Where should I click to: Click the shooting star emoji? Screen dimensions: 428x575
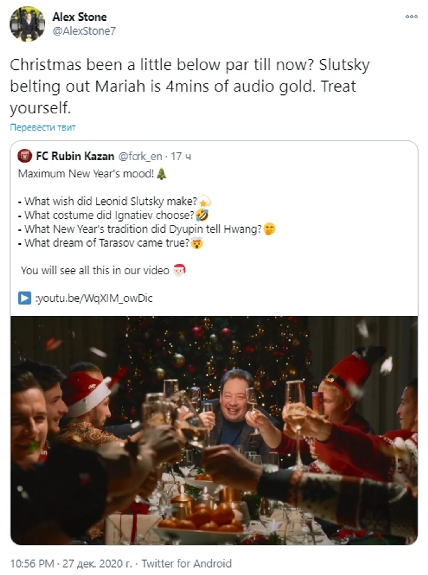point(205,201)
